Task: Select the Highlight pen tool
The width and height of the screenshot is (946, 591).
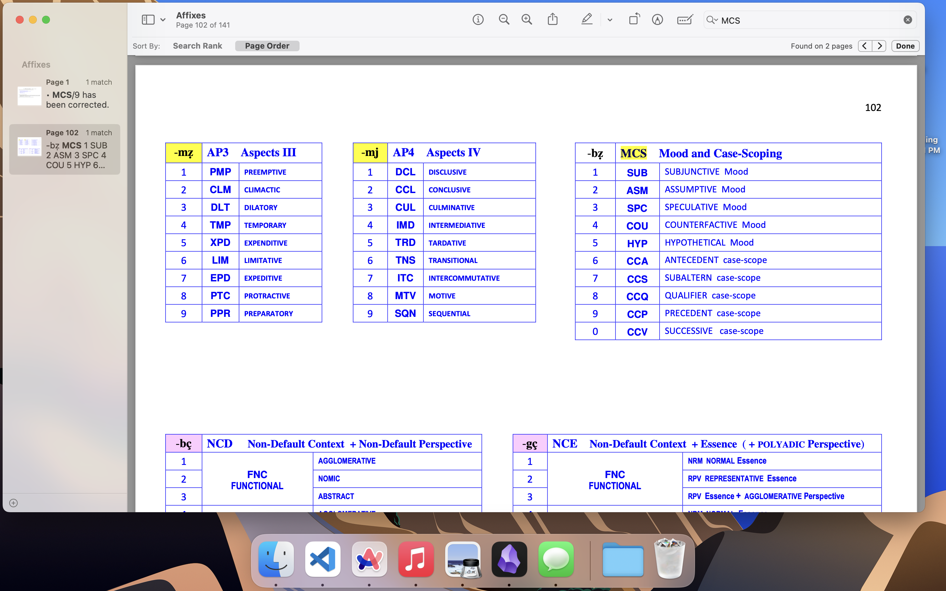Action: [586, 20]
